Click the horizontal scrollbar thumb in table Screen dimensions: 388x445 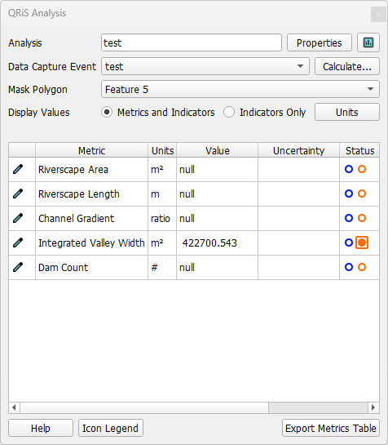pos(144,407)
